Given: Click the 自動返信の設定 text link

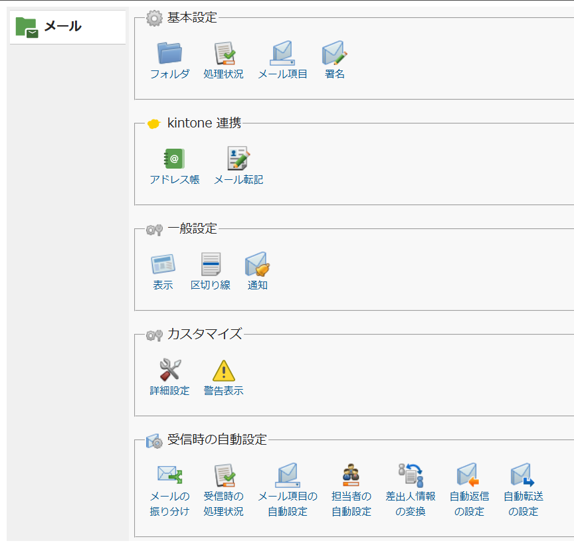Looking at the screenshot, I should (x=469, y=504).
